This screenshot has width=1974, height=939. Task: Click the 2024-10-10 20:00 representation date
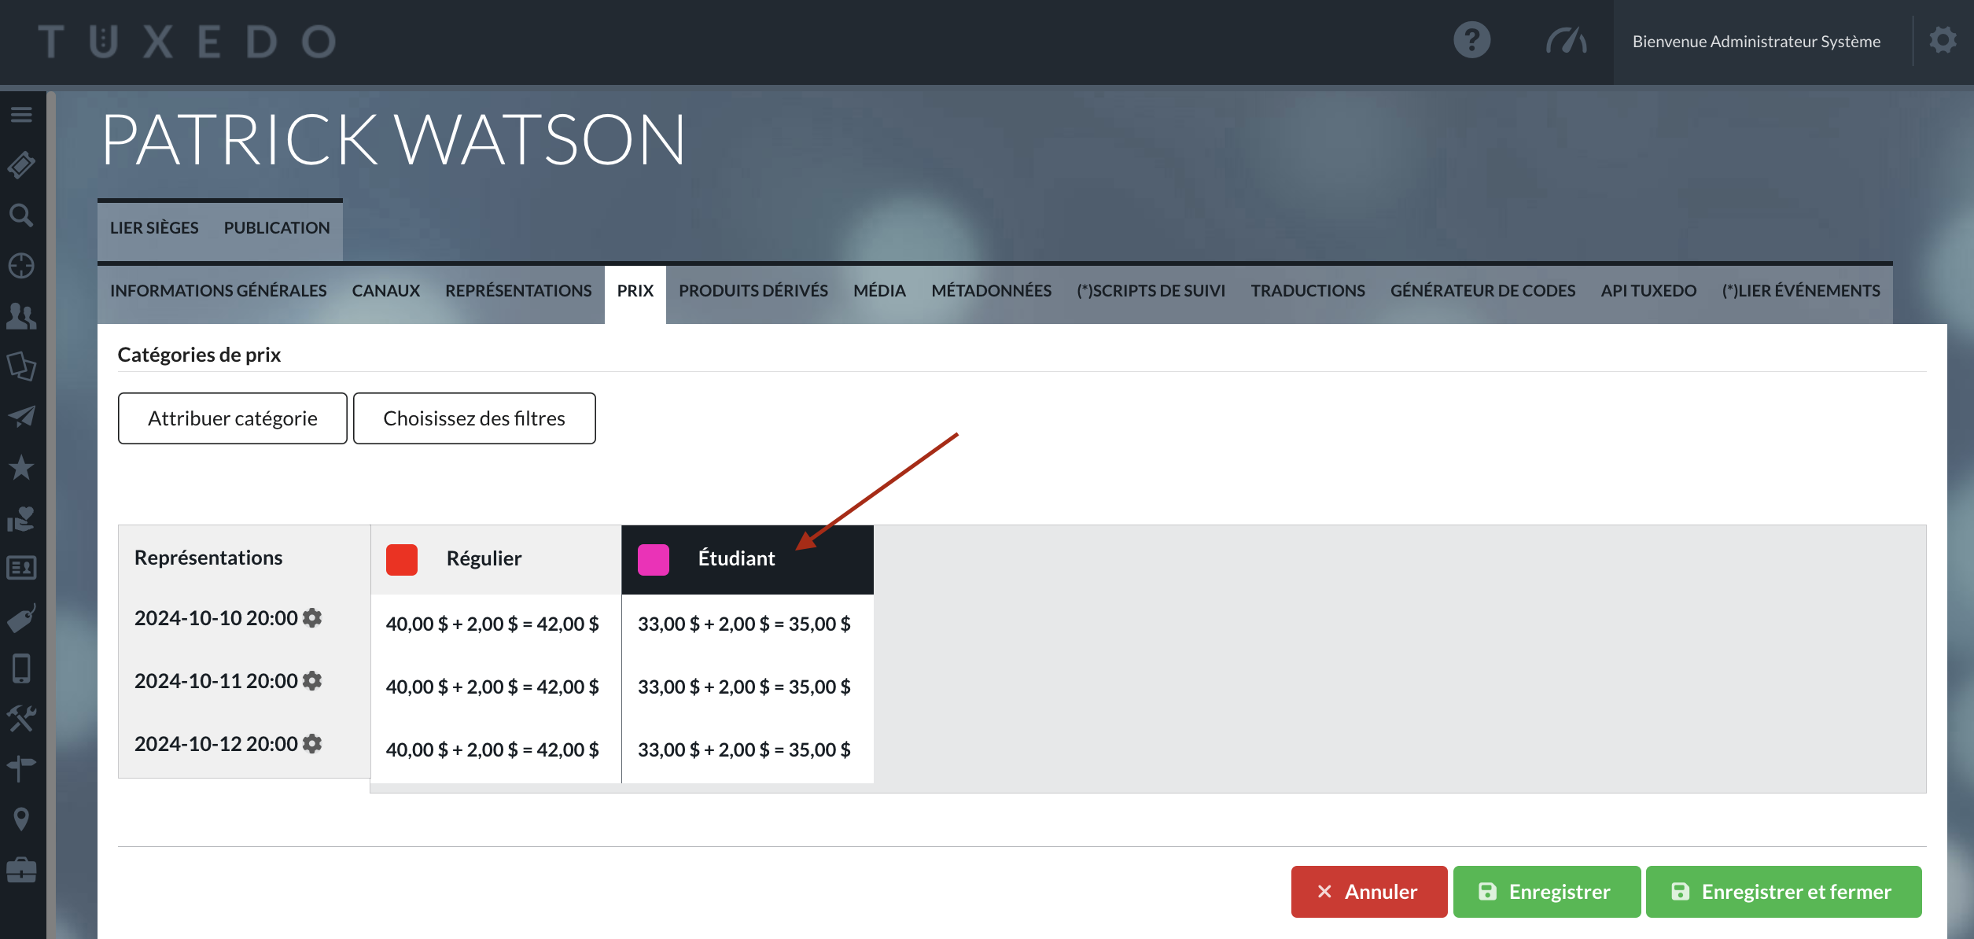tap(216, 618)
